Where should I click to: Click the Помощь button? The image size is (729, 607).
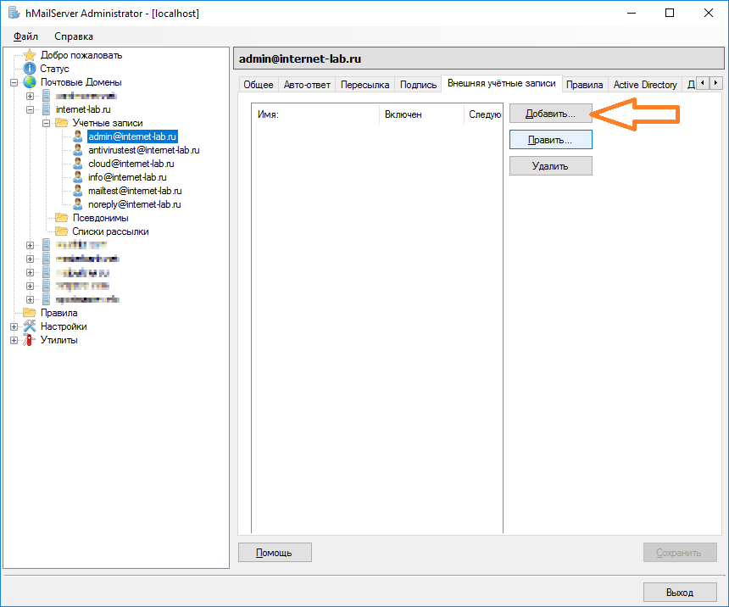tap(275, 553)
